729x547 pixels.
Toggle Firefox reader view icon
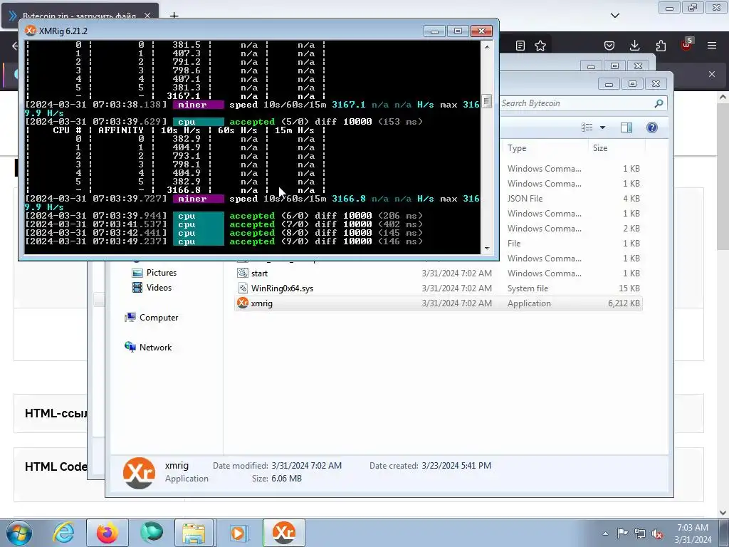520,46
